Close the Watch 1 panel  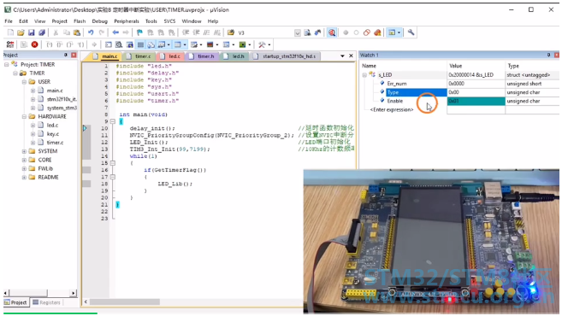pos(557,55)
